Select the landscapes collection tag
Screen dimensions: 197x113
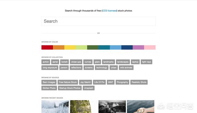[x=123, y=62]
